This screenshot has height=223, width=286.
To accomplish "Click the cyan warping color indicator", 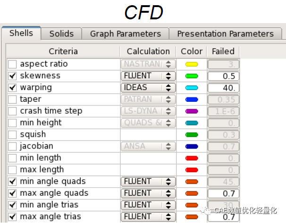I will (x=192, y=88).
